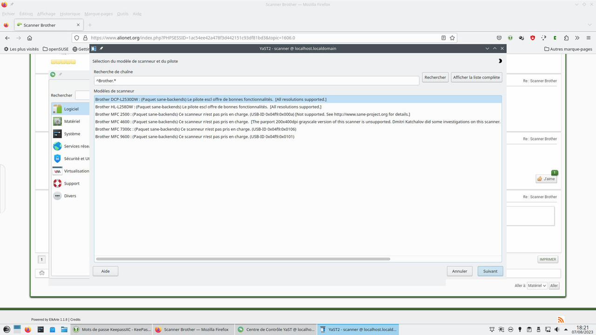Image resolution: width=596 pixels, height=335 pixels.
Task: Open Logiciel category in YaST control center
Action: coord(71,109)
